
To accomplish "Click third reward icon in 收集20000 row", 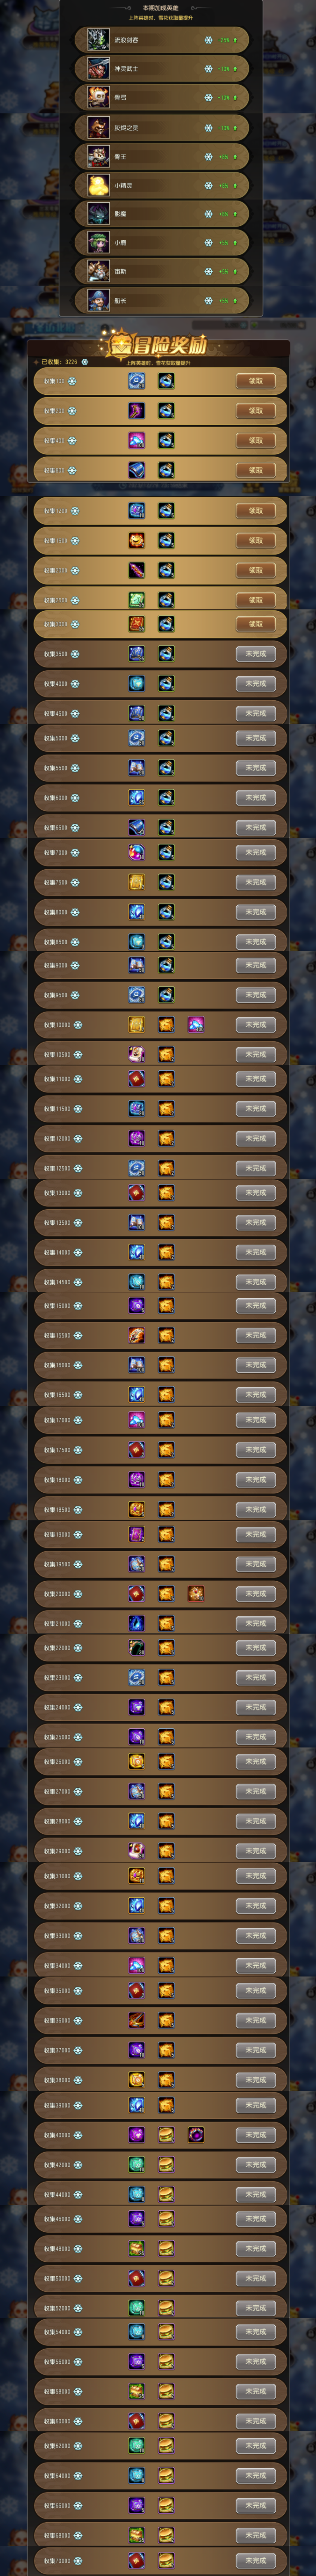I will click(195, 1593).
